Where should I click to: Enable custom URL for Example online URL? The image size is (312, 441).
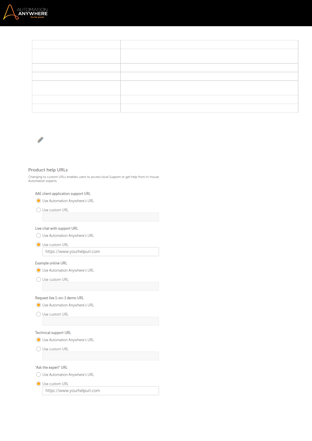click(39, 280)
